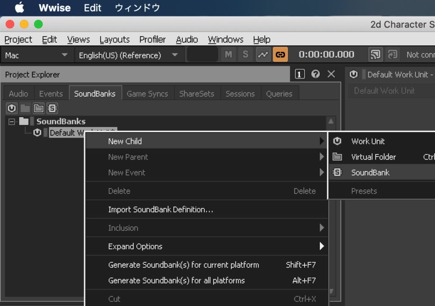This screenshot has height=306, width=435.
Task: Collapse the SoundBanks tree root
Action: tap(11, 121)
